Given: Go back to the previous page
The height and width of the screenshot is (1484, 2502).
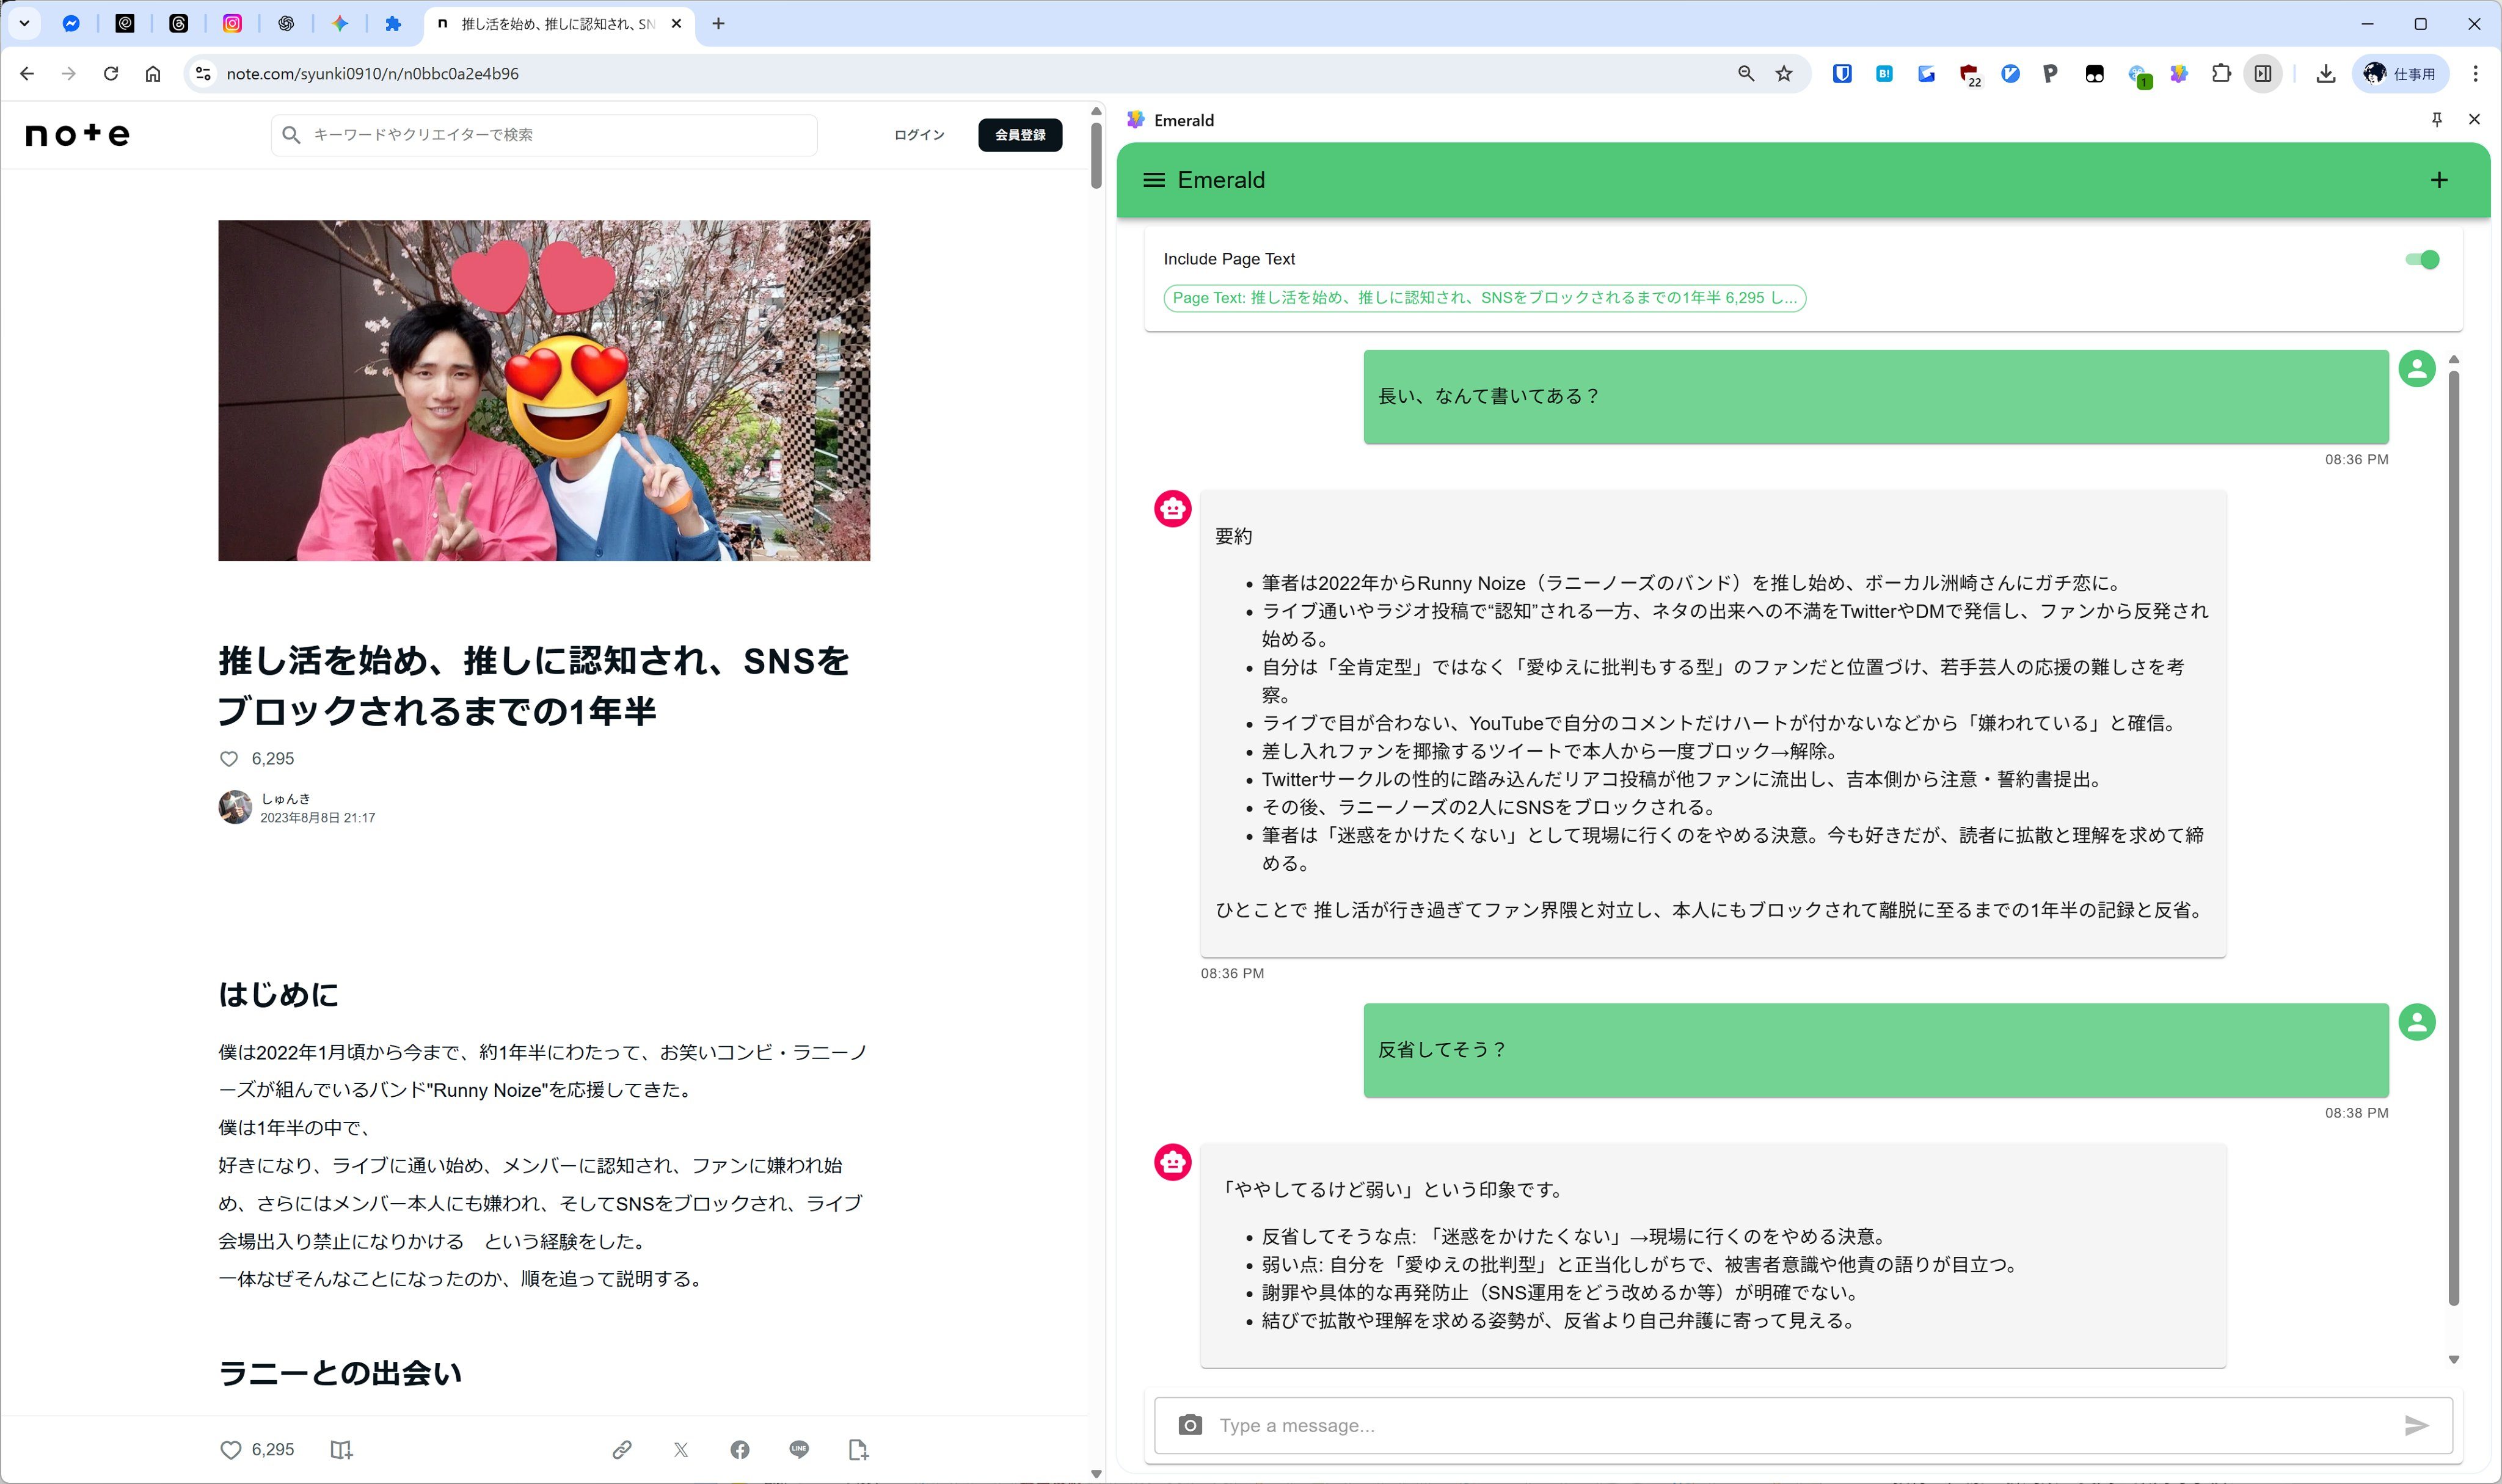Looking at the screenshot, I should click(x=27, y=73).
